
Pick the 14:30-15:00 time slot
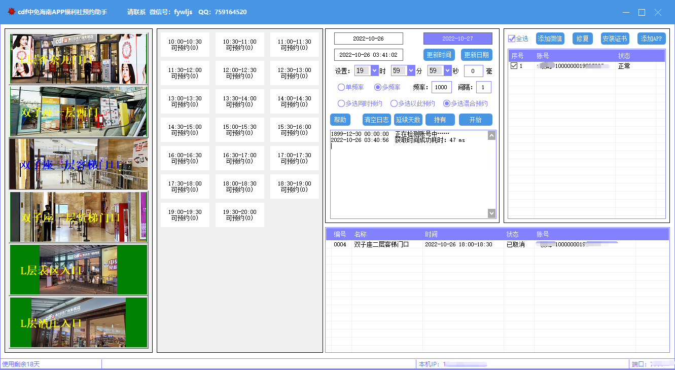tap(185, 130)
